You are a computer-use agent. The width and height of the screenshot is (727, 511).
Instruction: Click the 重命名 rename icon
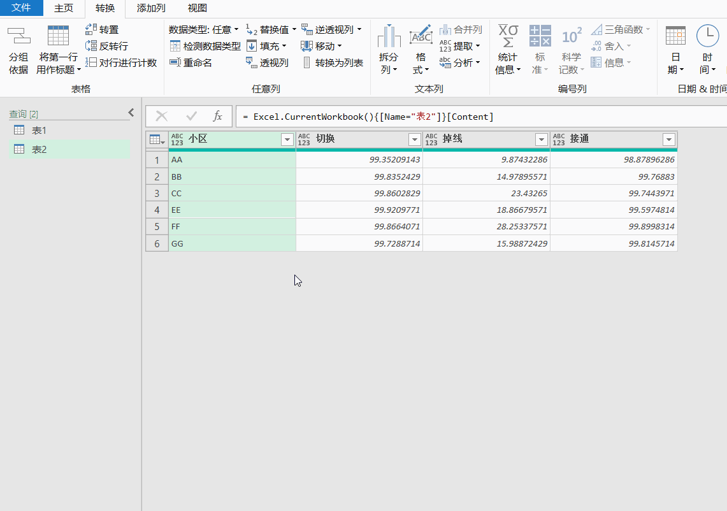pyautogui.click(x=175, y=62)
